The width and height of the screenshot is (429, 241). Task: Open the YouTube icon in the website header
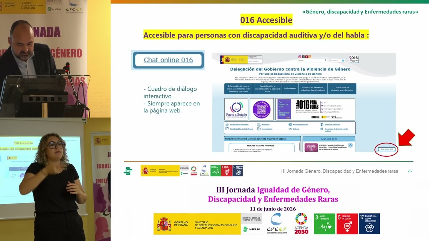307,57
